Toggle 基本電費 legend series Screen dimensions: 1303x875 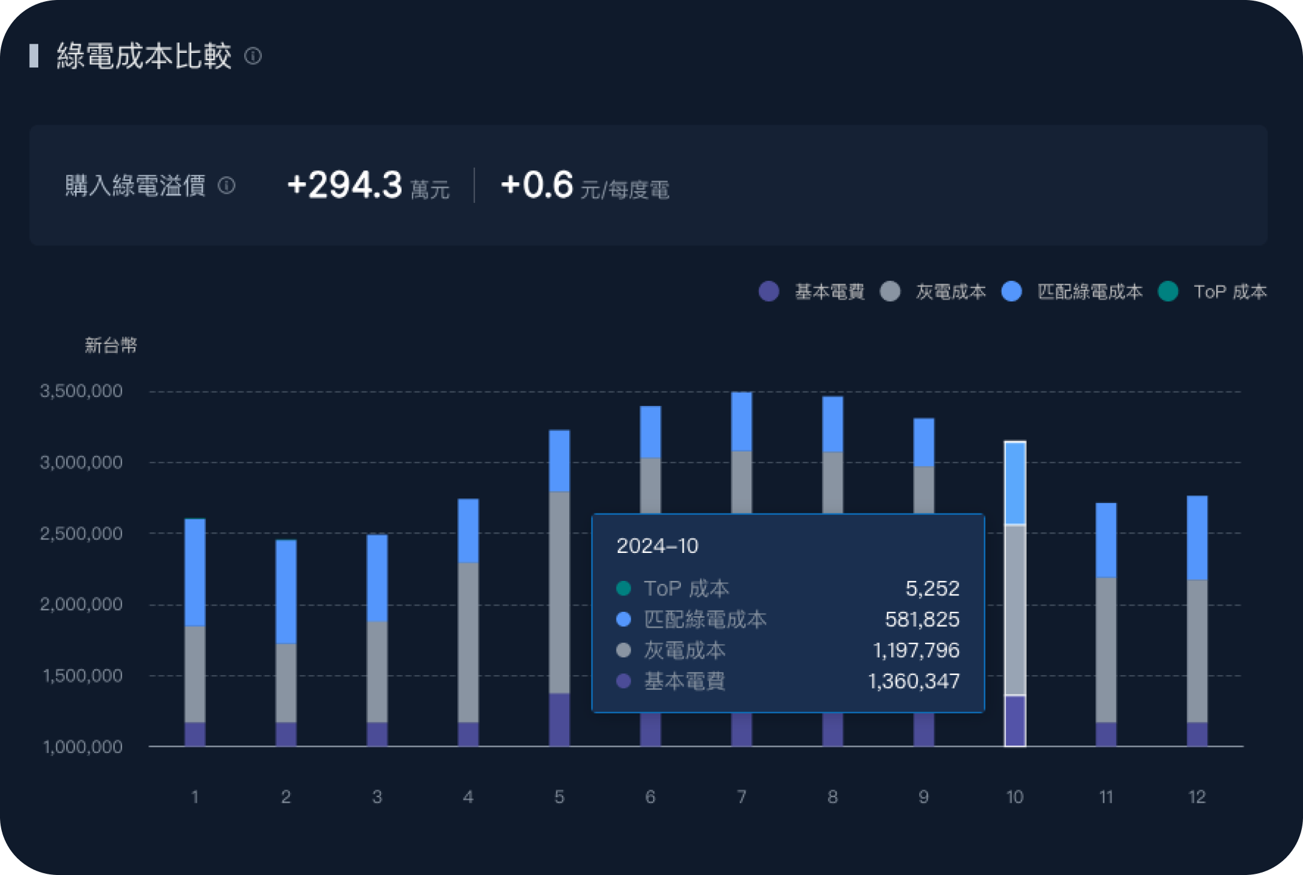click(829, 292)
